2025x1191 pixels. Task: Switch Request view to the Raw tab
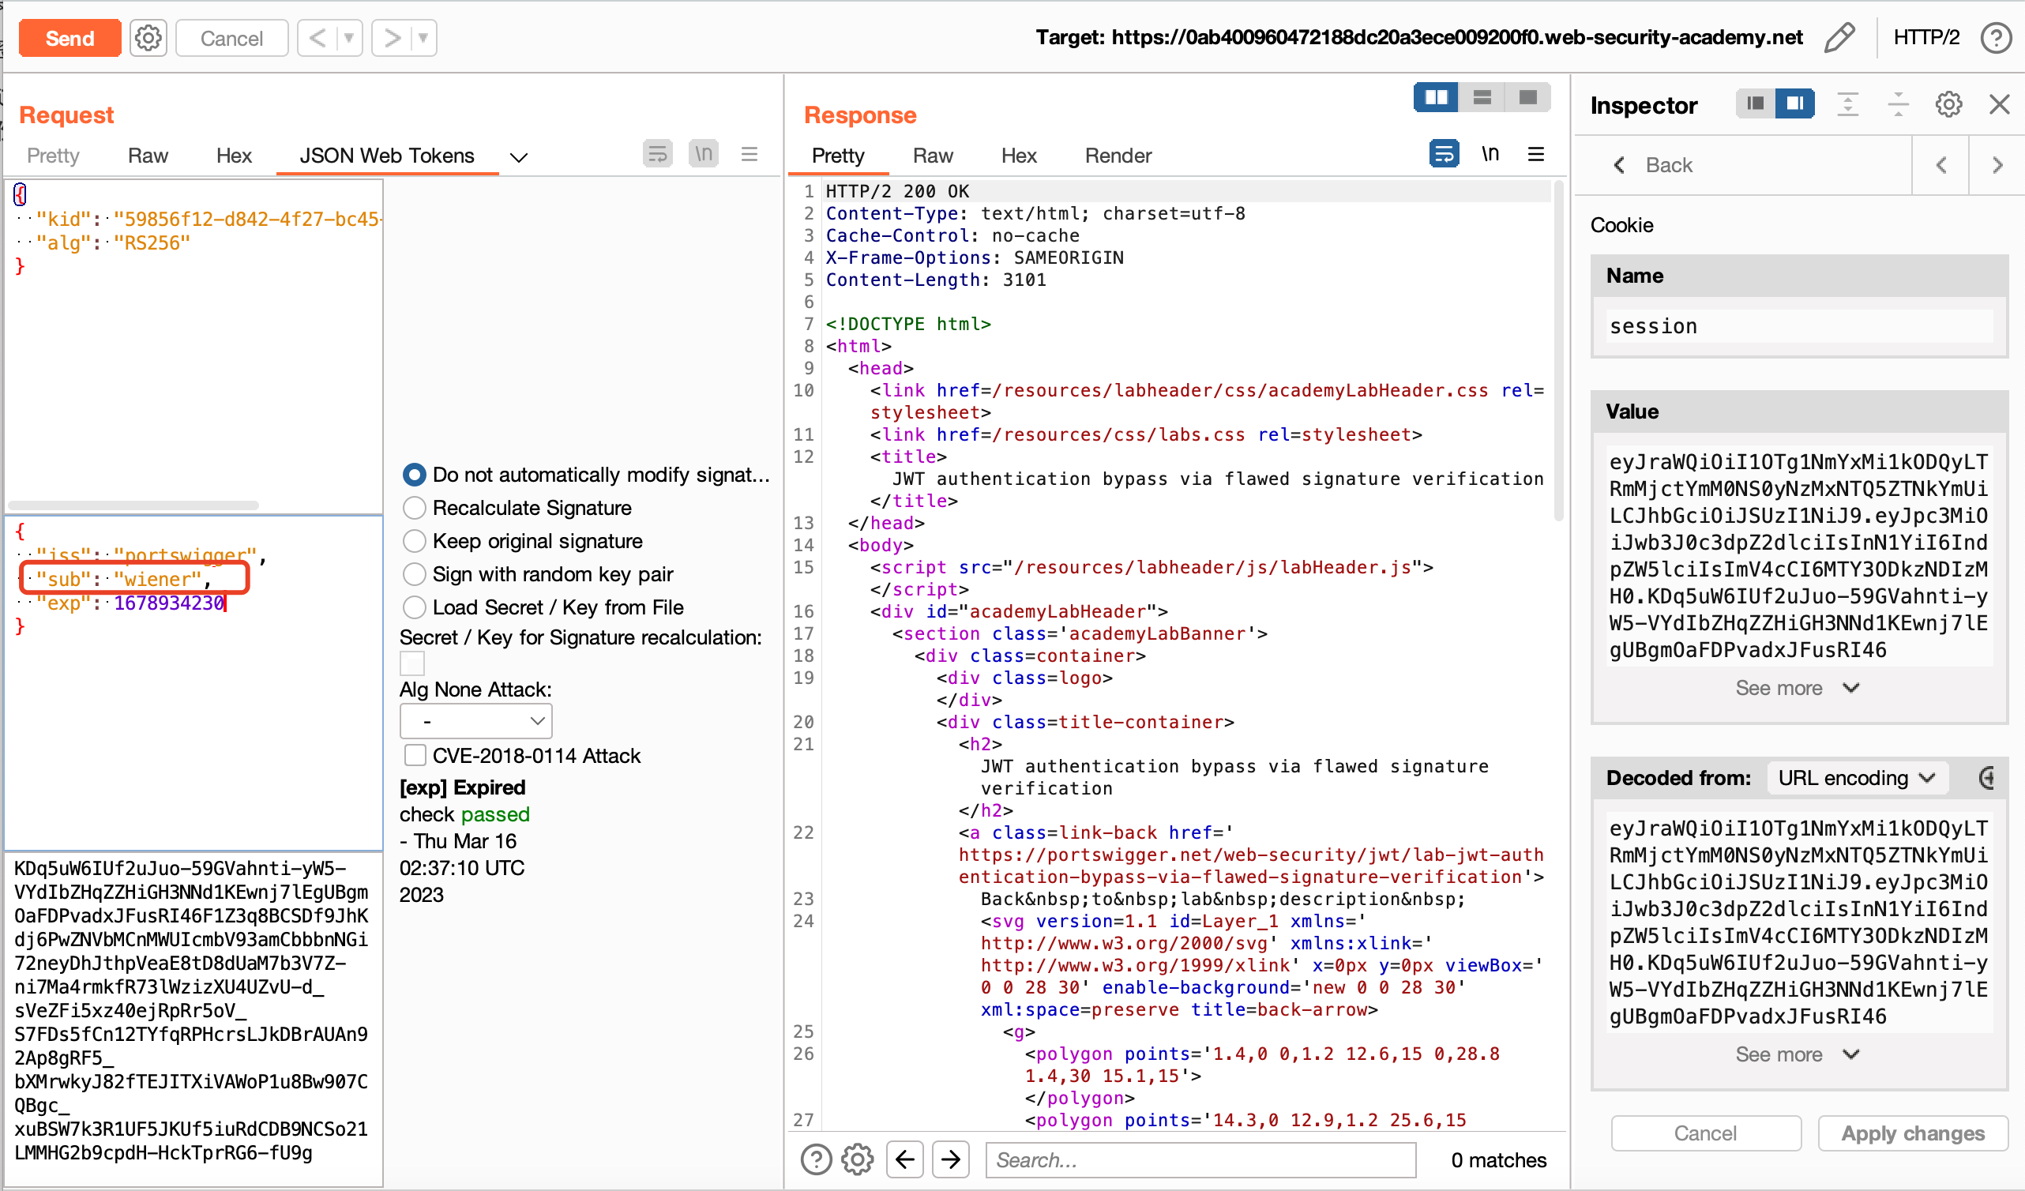coord(148,156)
